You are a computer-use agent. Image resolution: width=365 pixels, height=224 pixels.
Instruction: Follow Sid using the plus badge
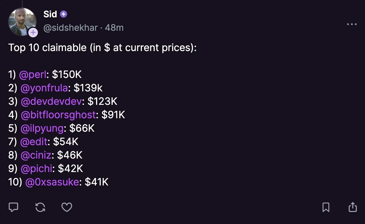(x=33, y=32)
